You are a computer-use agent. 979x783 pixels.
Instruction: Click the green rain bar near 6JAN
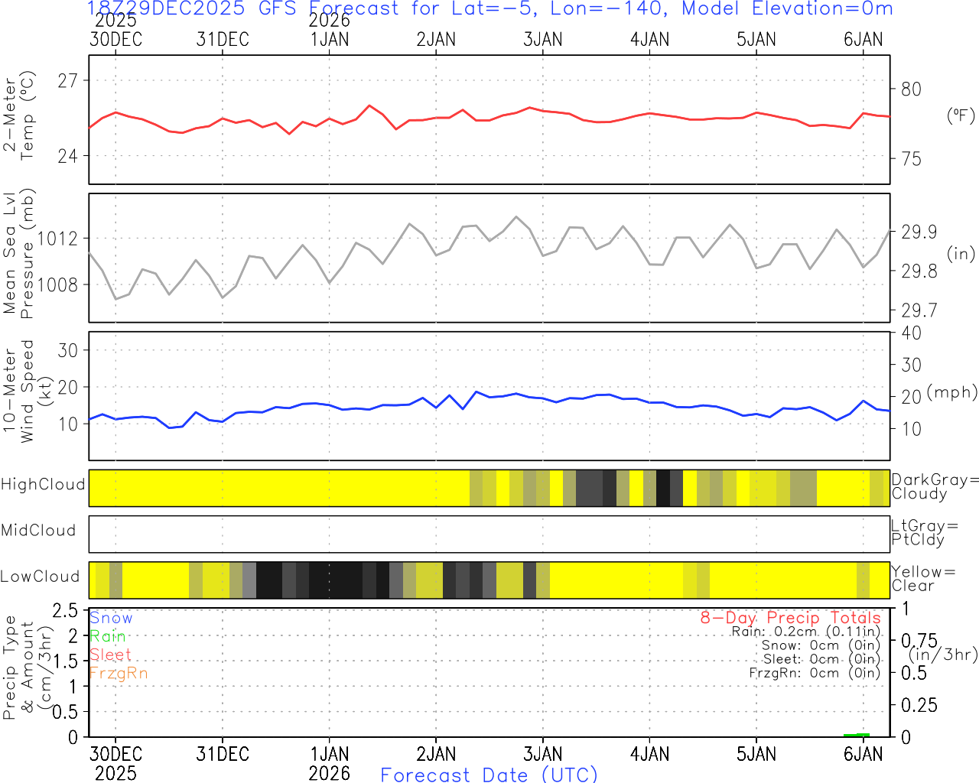(x=857, y=735)
